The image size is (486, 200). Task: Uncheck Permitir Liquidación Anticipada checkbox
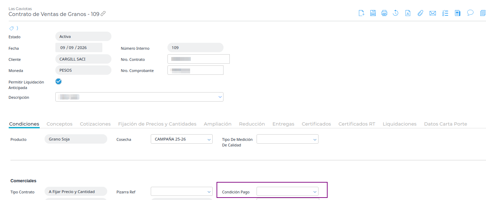pos(58,81)
